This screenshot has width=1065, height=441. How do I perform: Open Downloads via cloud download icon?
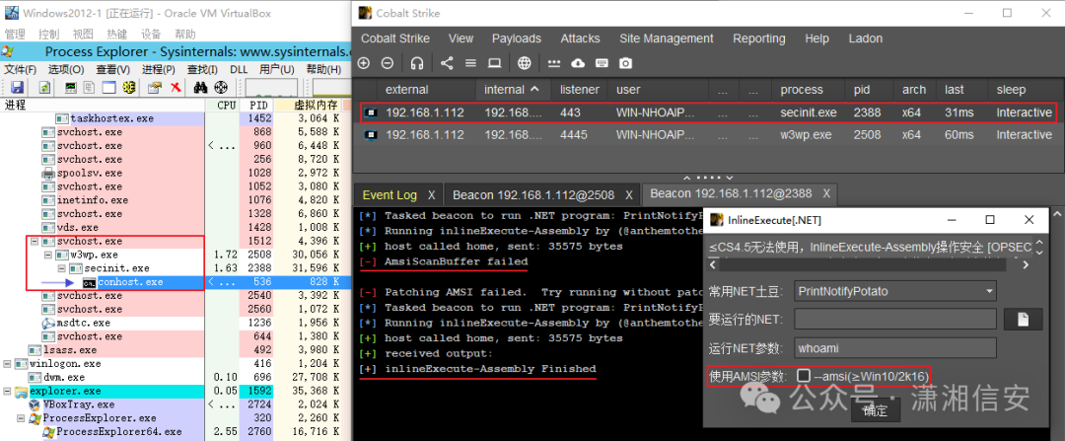pos(578,63)
